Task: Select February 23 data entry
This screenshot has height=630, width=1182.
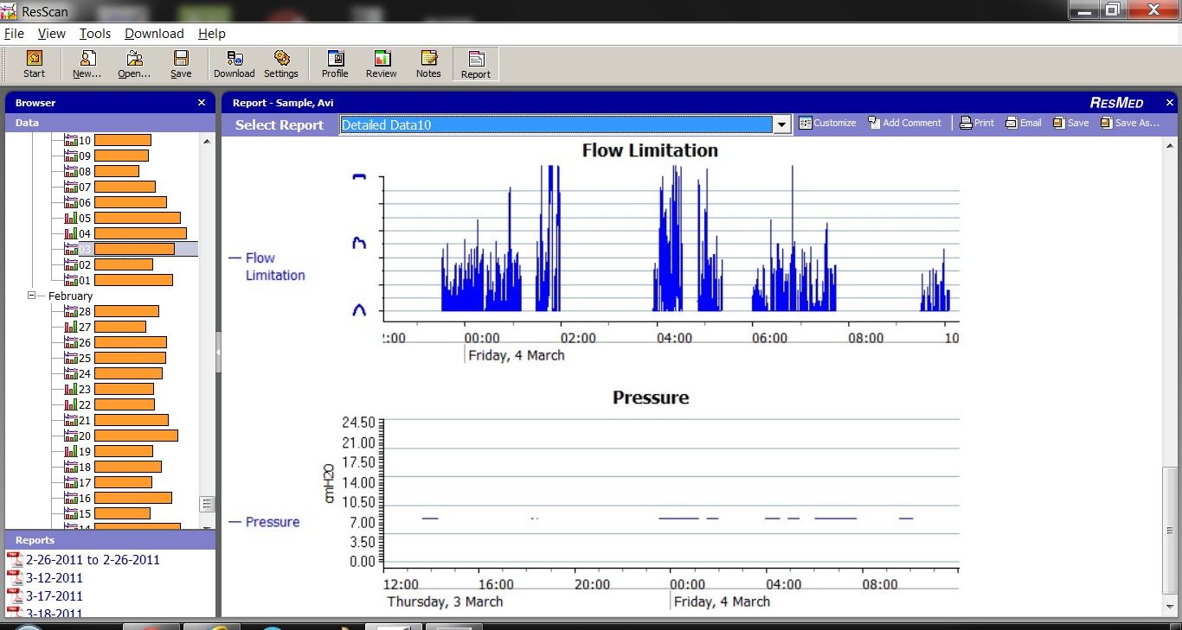Action: [x=109, y=389]
